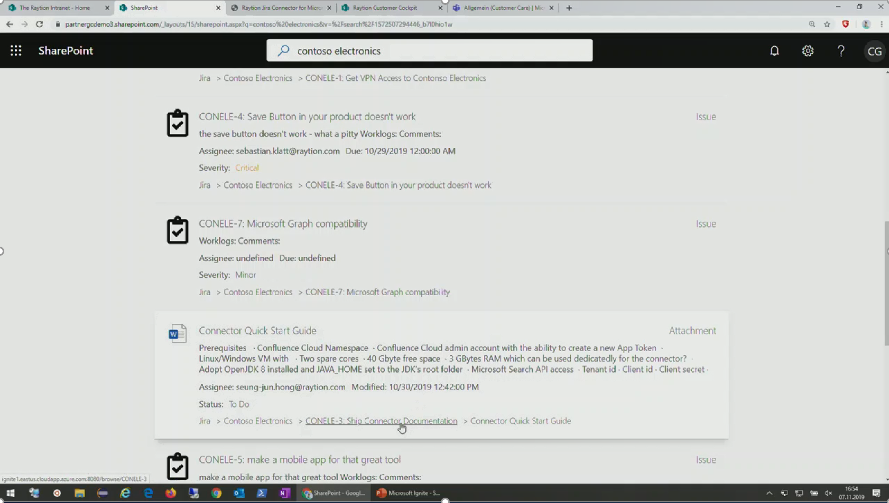889x503 pixels.
Task: Open Connector Quick Start Guide result title
Action: [x=257, y=331]
